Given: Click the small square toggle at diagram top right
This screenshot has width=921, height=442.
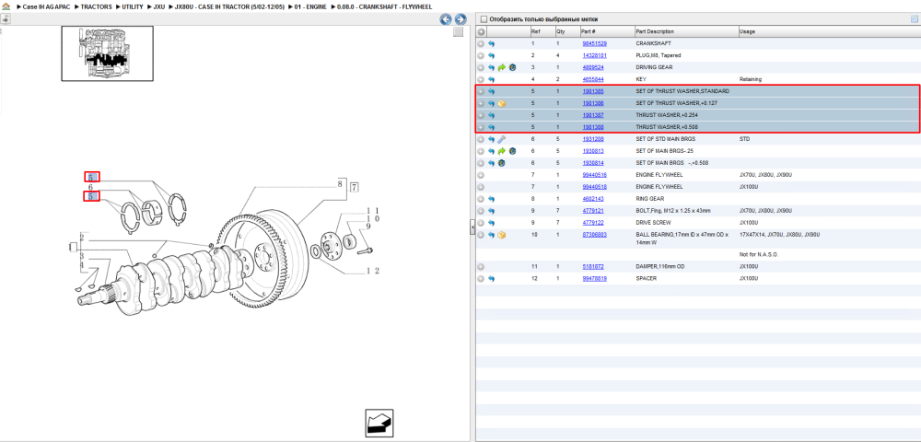Looking at the screenshot, I should 458,32.
